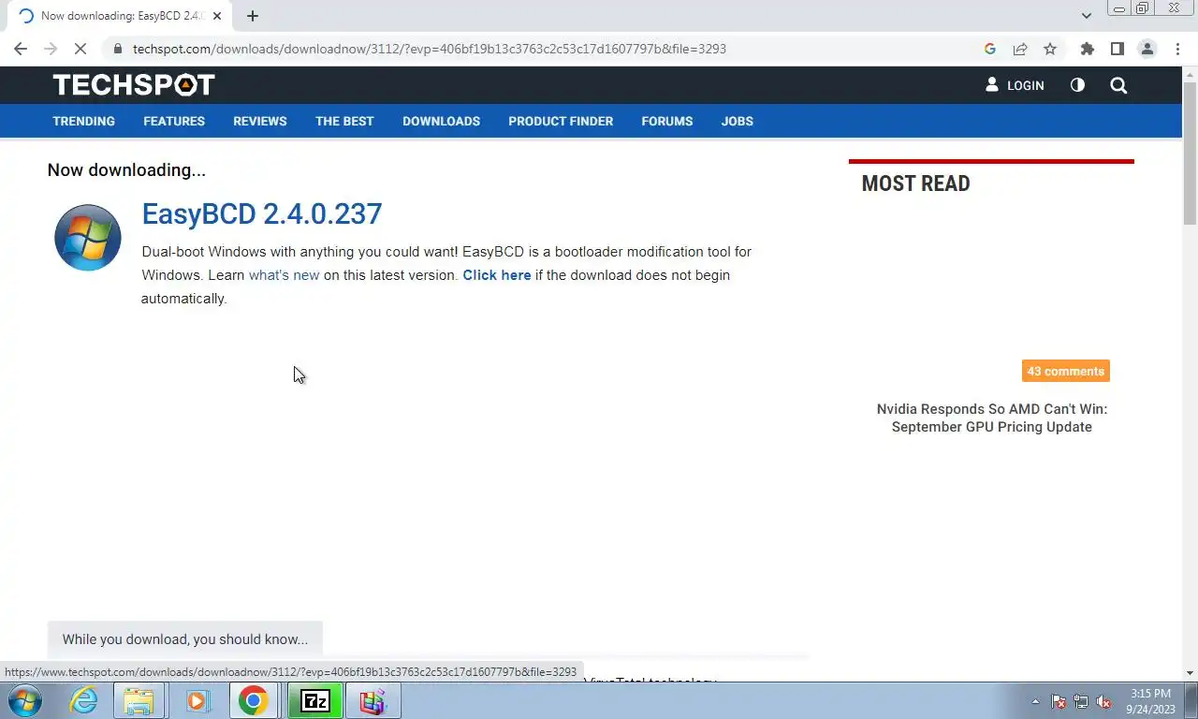
Task: Open the Nvidia Responds So AMD article link
Action: tap(992, 418)
